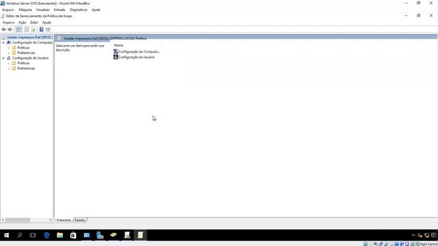Select Políticas folder under Configuração do Usuário

(x=23, y=64)
